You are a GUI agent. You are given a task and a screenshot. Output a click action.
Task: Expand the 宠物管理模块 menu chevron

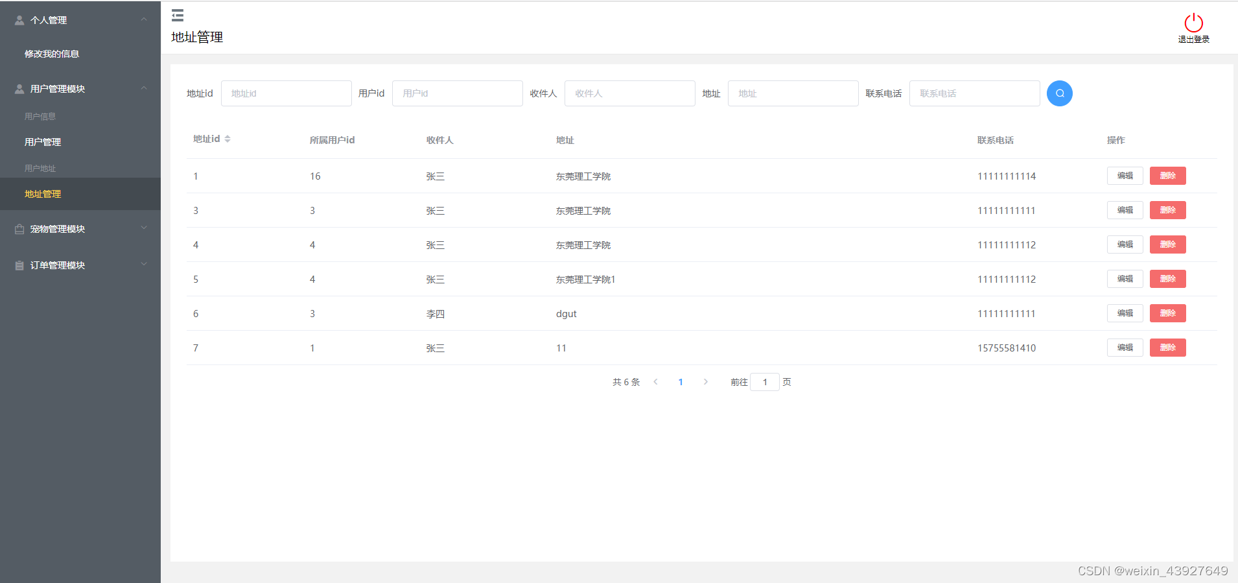coord(144,228)
